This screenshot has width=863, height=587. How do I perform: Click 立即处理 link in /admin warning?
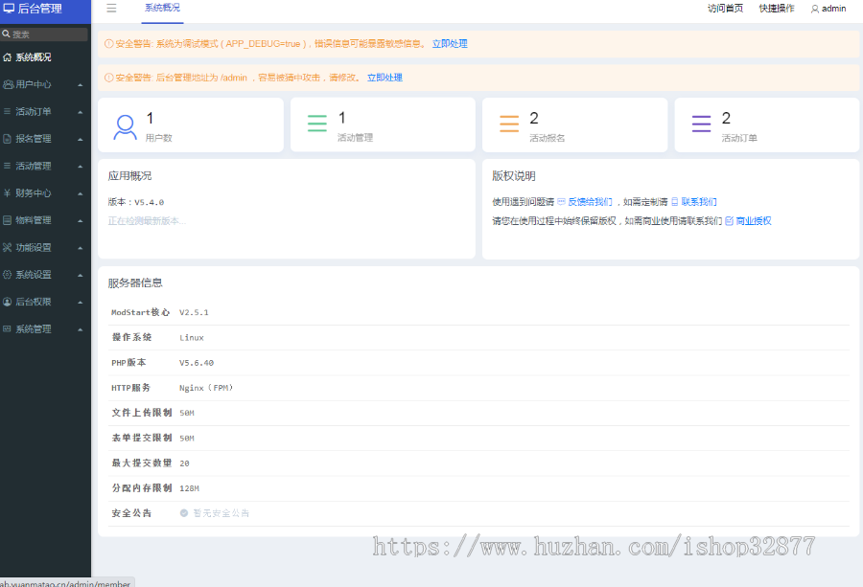click(385, 78)
